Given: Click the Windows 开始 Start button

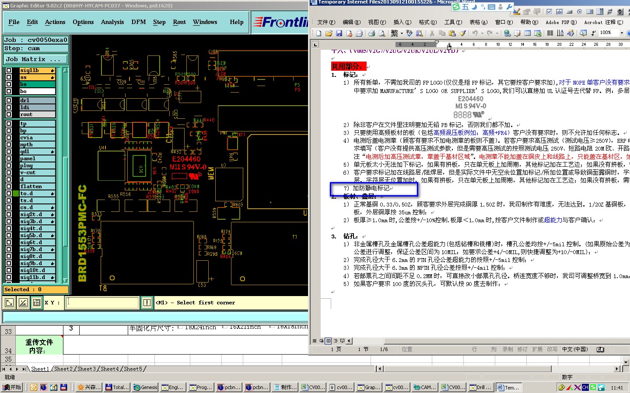Looking at the screenshot, I should [12, 387].
